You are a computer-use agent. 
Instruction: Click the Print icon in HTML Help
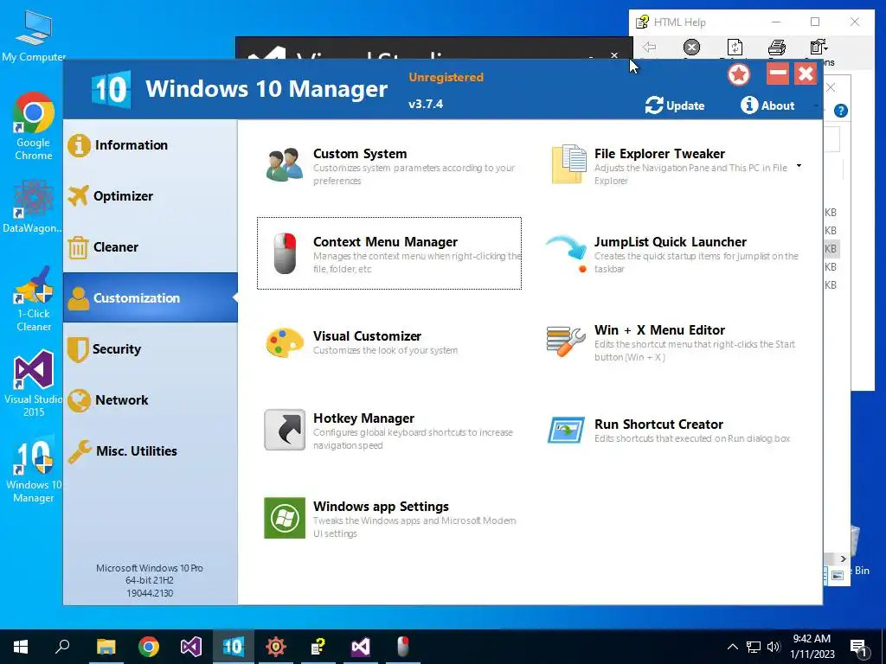click(777, 47)
